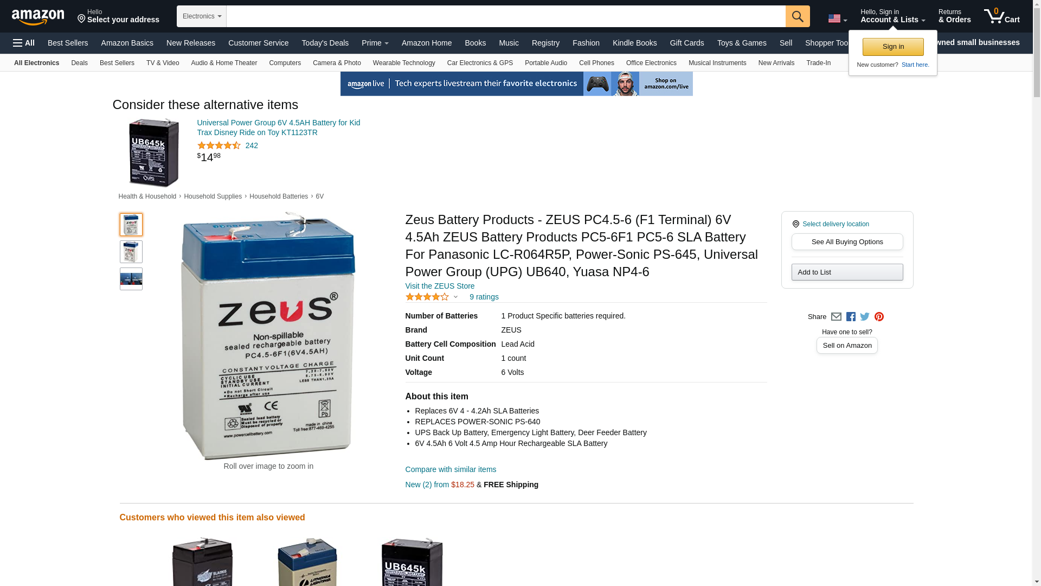Screen dimensions: 1041x586
Task: Share product via email icon
Action: pyautogui.click(x=836, y=317)
